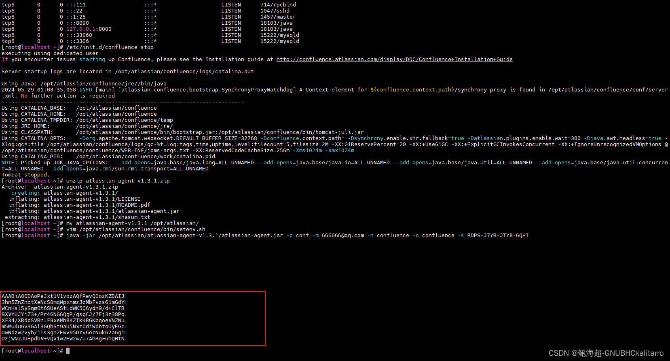Click the vim setenv.sh command

click(x=136, y=229)
